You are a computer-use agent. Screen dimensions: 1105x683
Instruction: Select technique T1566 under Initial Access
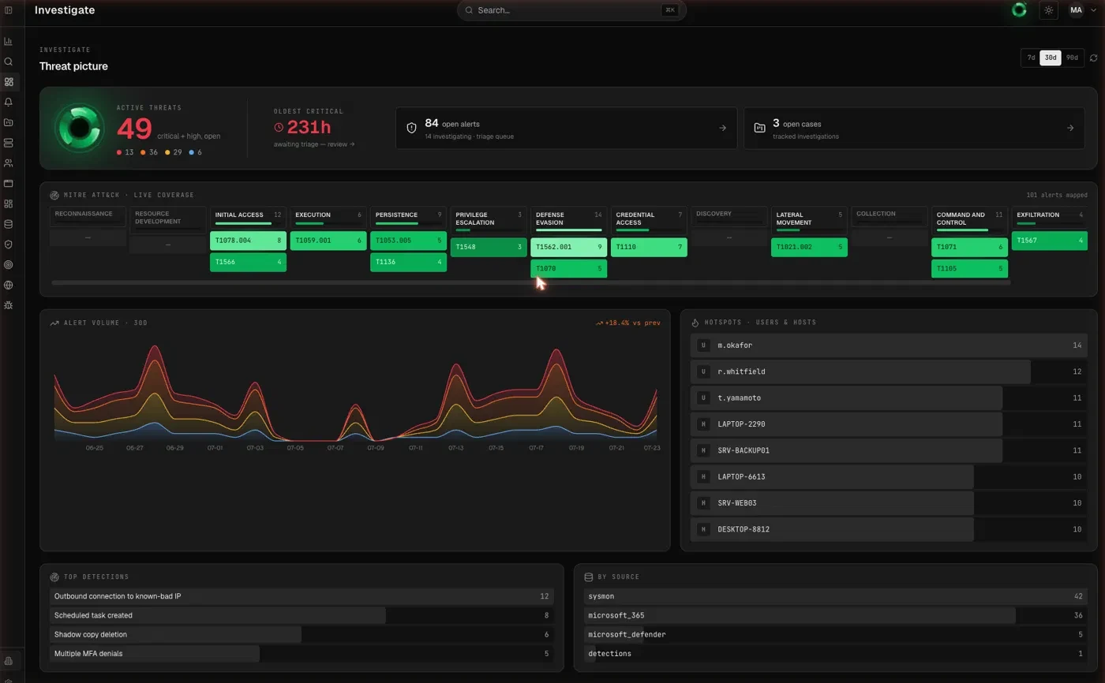tap(248, 262)
